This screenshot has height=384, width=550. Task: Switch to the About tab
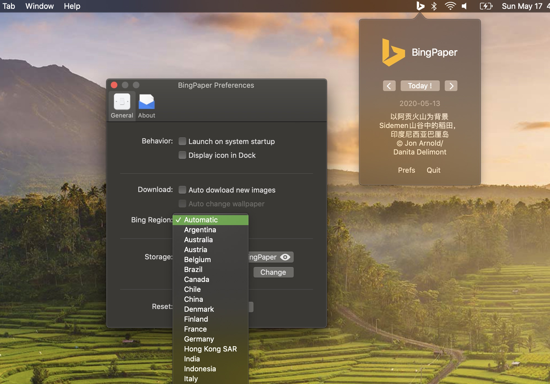(147, 106)
